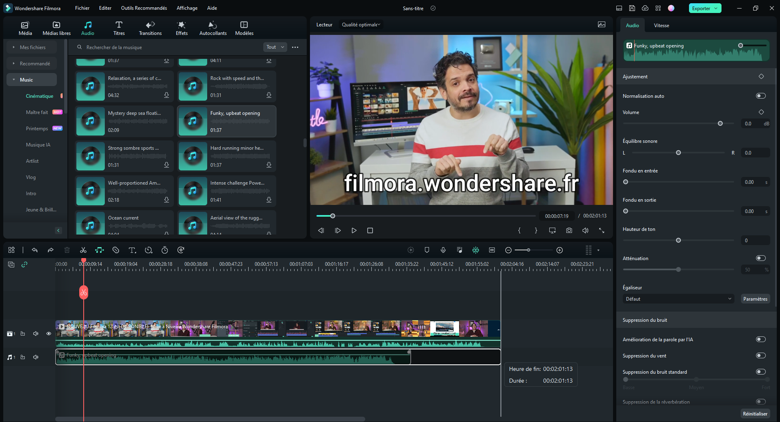Click the undo arrow in timeline toolbar

(x=35, y=250)
